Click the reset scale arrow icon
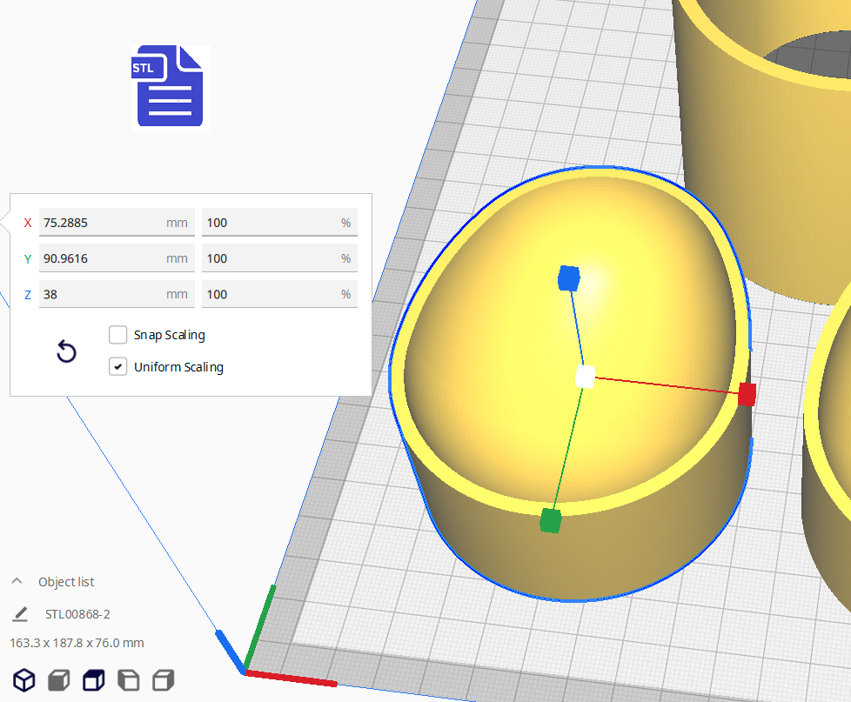This screenshot has height=702, width=851. tap(66, 351)
